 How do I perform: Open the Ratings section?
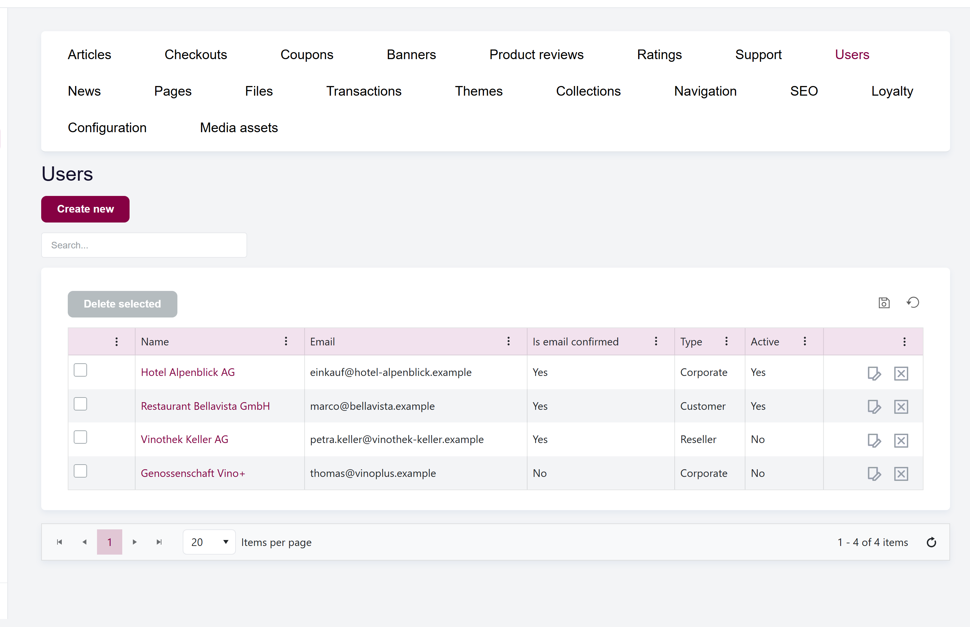pyautogui.click(x=659, y=54)
